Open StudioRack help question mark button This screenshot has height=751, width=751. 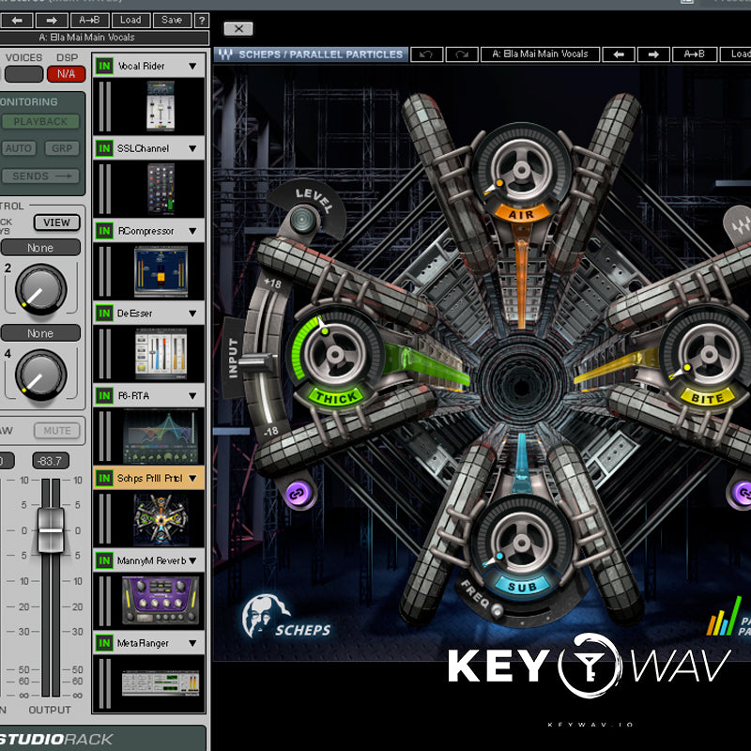click(x=202, y=20)
